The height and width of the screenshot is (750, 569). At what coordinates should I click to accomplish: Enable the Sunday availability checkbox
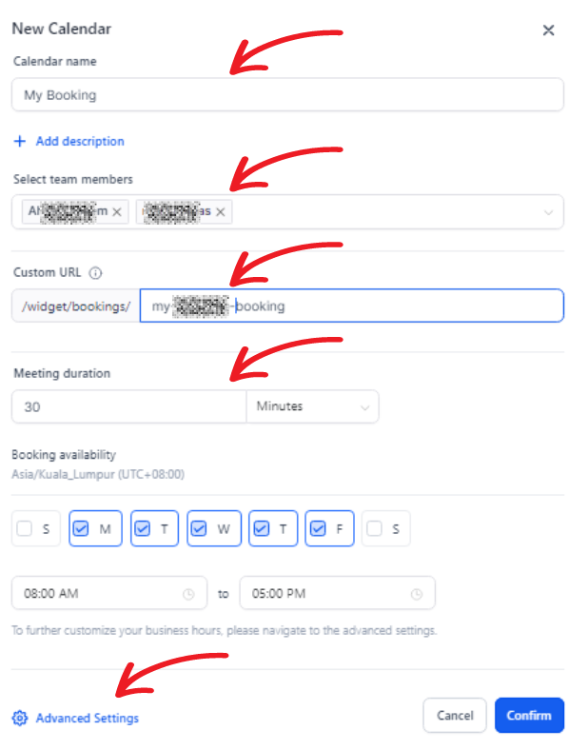coord(25,528)
